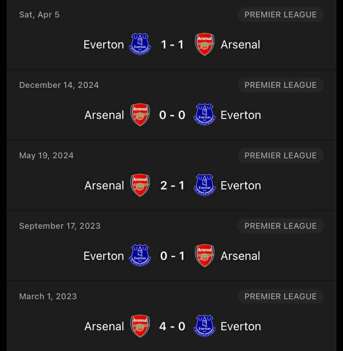Click Everton crest in Apr 5 match
Screen dimensions: 343x351
[140, 44]
